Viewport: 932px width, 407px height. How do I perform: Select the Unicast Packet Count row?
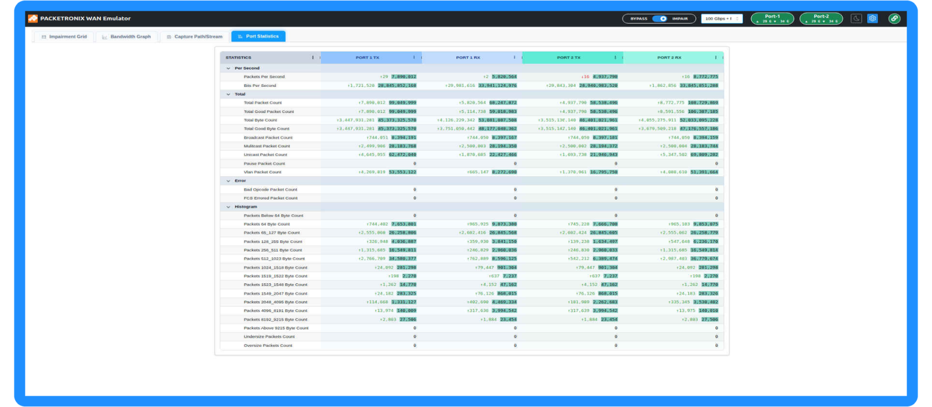coord(265,155)
